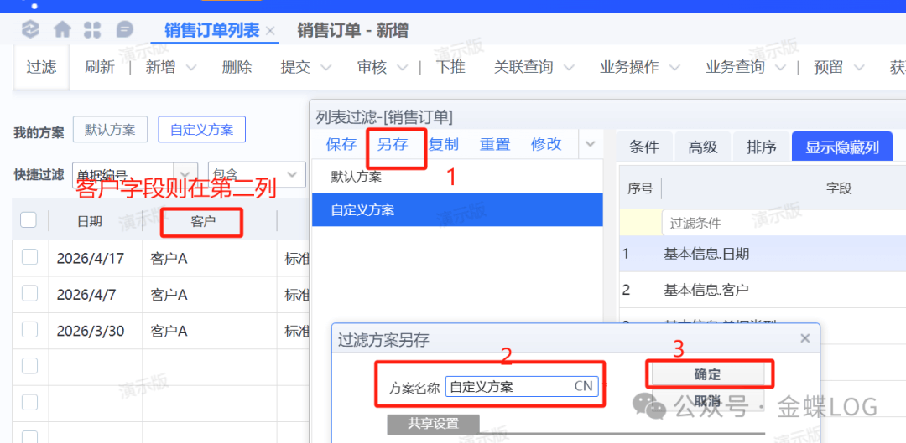
Task: Switch to the 排序 tab
Action: [x=761, y=147]
